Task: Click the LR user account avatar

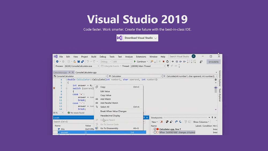Action: (x=193, y=56)
